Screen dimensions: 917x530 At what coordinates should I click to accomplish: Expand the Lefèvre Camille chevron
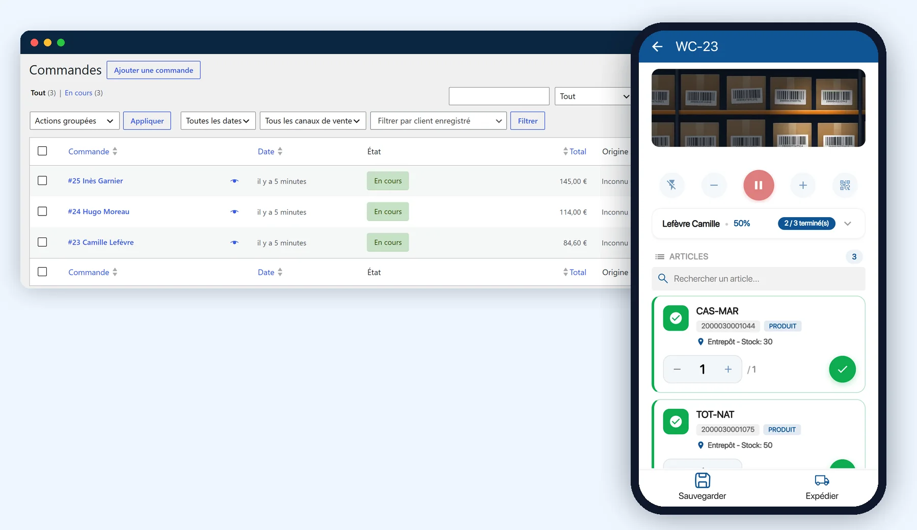coord(848,224)
